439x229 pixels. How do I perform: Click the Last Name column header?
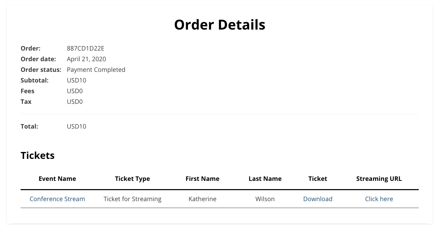(265, 178)
